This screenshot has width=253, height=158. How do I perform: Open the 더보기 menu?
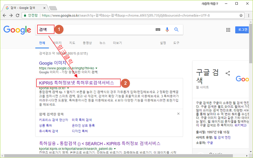(118, 43)
